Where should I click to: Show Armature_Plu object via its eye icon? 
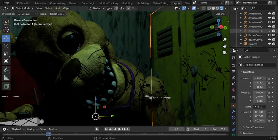(269, 31)
